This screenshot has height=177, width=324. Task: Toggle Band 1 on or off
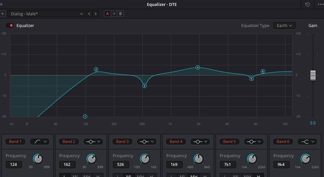pos(15,141)
